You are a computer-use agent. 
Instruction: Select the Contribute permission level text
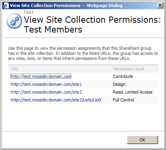click(x=123, y=76)
